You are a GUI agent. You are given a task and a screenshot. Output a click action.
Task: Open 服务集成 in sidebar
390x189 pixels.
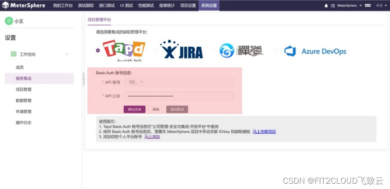pyautogui.click(x=39, y=78)
